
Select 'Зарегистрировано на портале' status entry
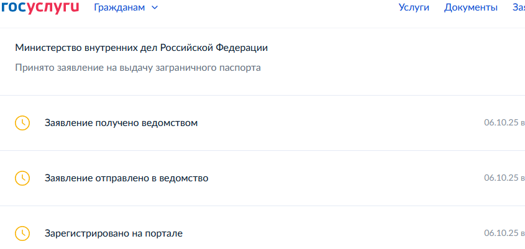pos(114,233)
